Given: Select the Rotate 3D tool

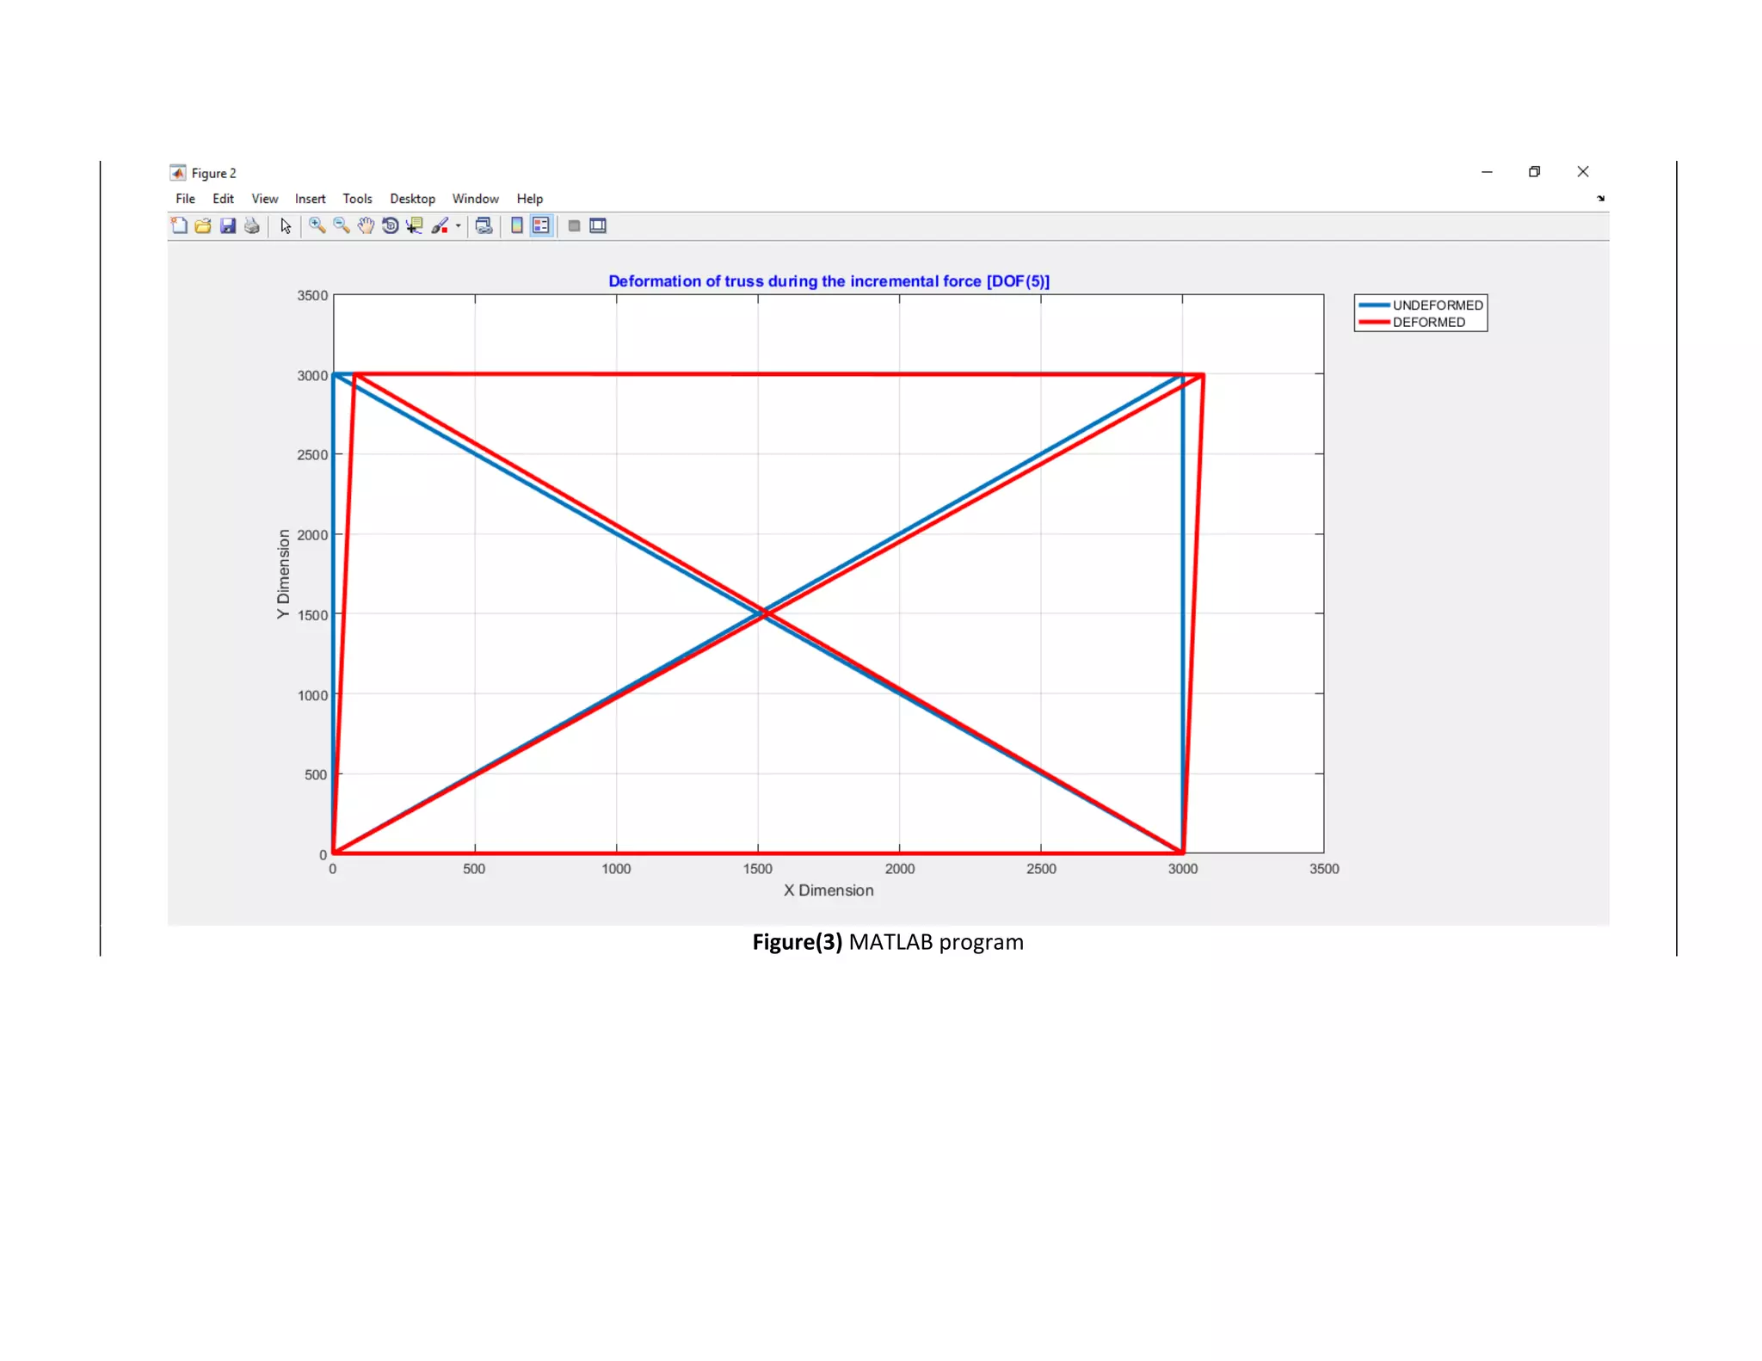Looking at the screenshot, I should tap(390, 225).
